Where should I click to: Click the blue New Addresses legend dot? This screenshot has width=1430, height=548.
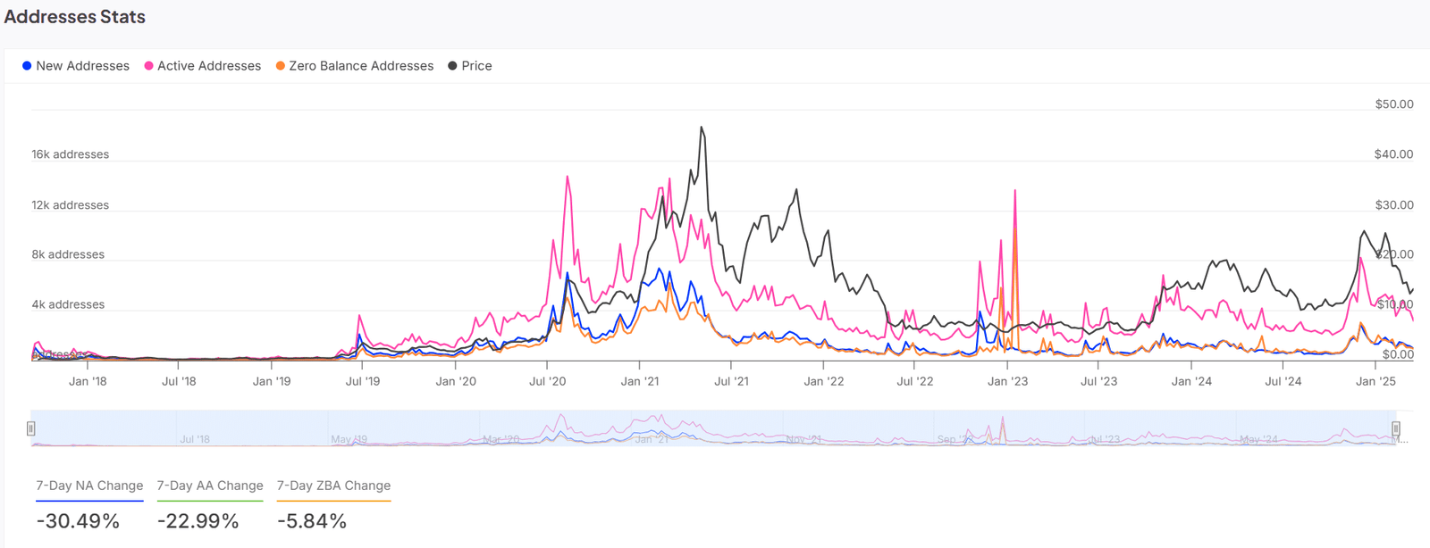coord(27,66)
